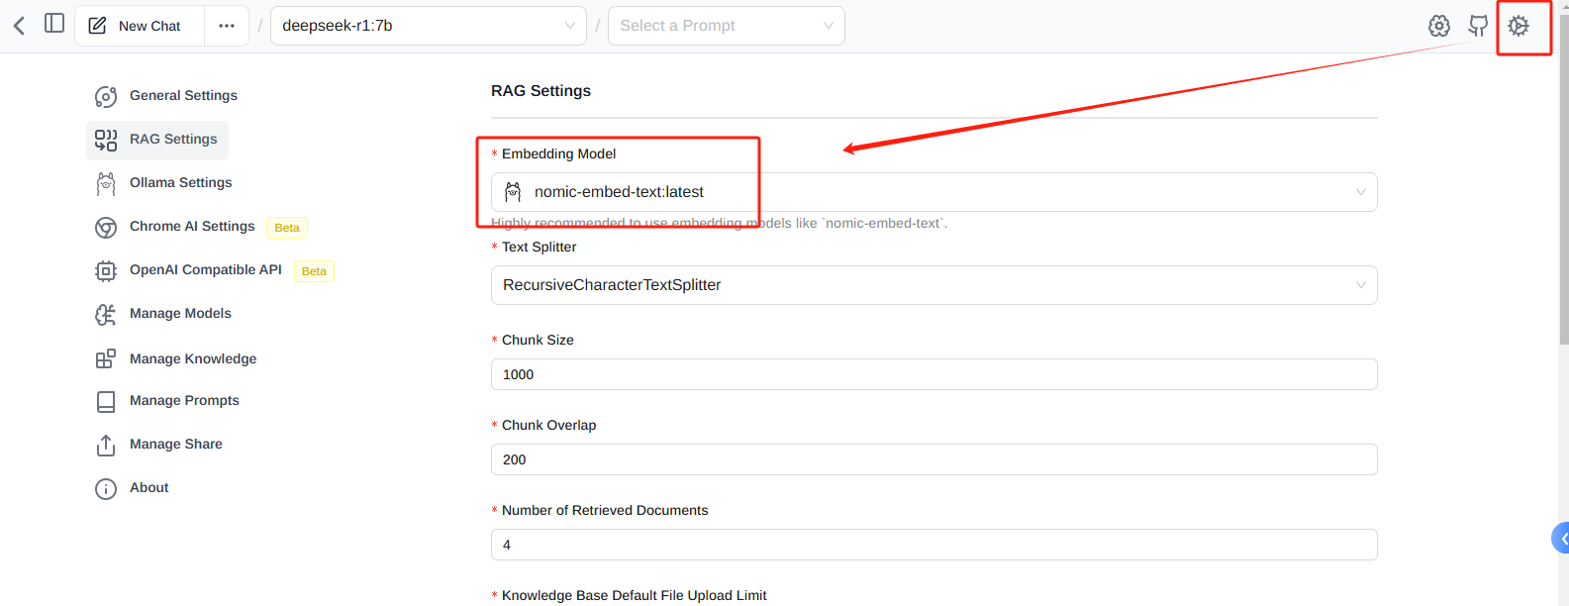Click the blue floating side button
Screen dimensions: 1569x606
[1560, 539]
